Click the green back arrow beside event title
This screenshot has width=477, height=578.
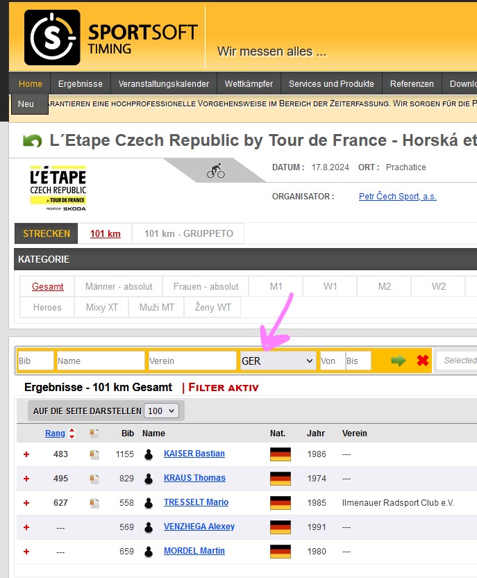click(32, 141)
